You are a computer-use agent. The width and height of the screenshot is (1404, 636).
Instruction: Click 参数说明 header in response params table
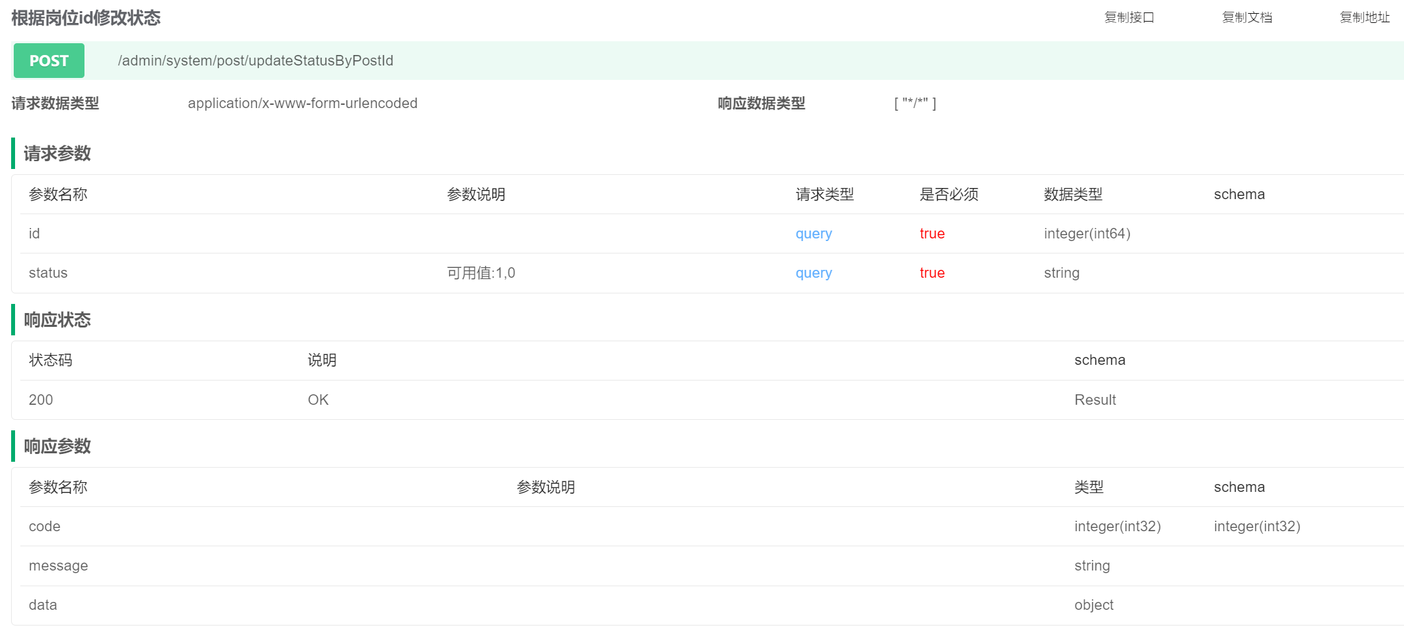coord(546,487)
